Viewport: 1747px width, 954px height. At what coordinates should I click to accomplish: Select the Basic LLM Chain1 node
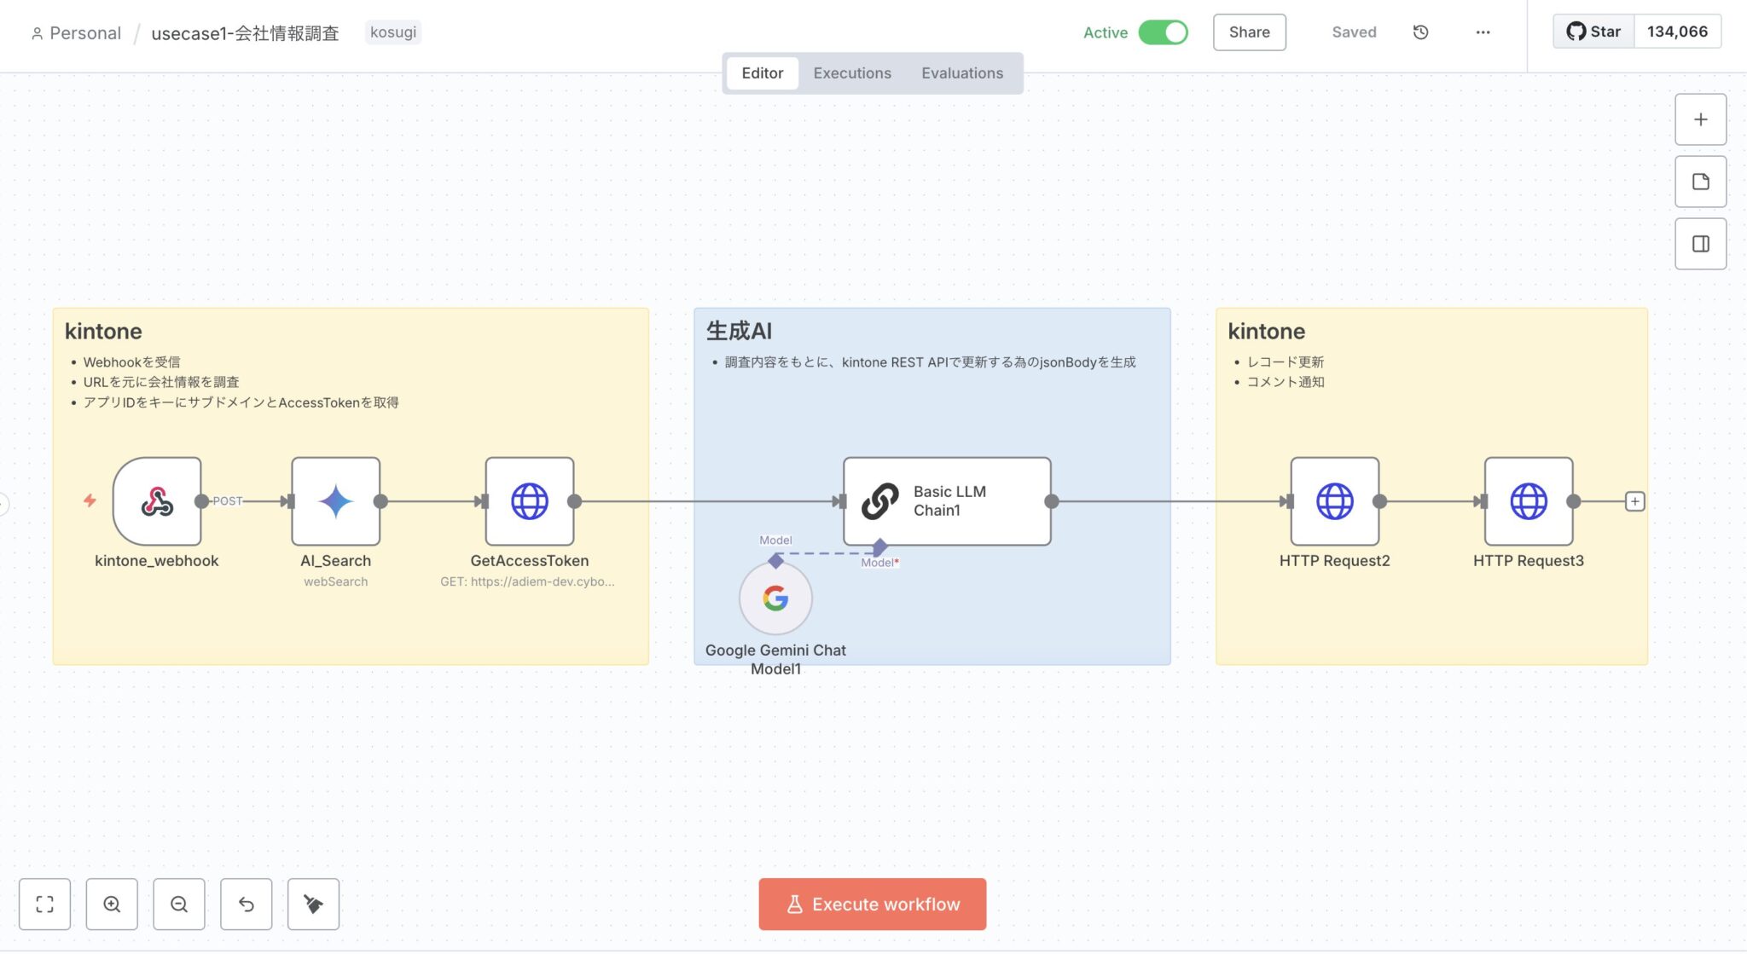(x=947, y=501)
